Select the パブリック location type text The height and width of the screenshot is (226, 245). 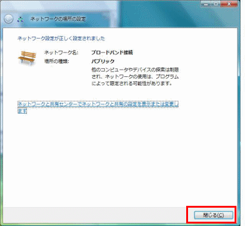point(103,61)
